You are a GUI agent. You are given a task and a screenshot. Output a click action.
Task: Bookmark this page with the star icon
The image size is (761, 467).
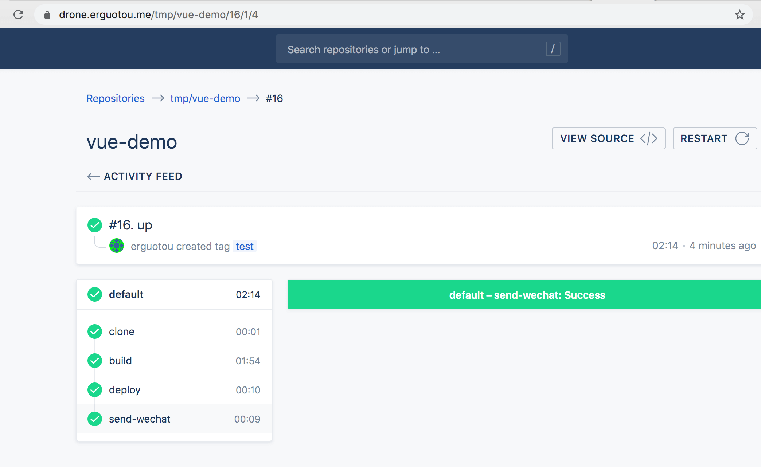[739, 15]
